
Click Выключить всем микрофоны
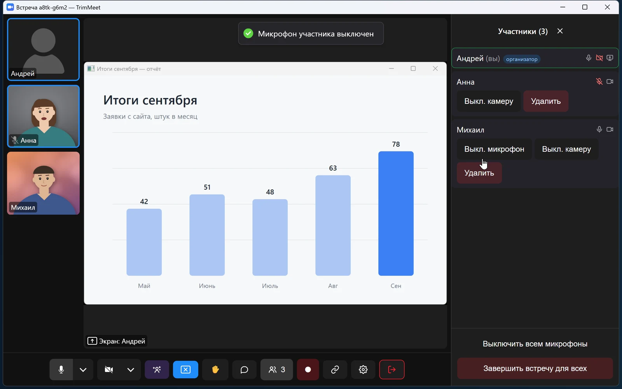click(535, 344)
